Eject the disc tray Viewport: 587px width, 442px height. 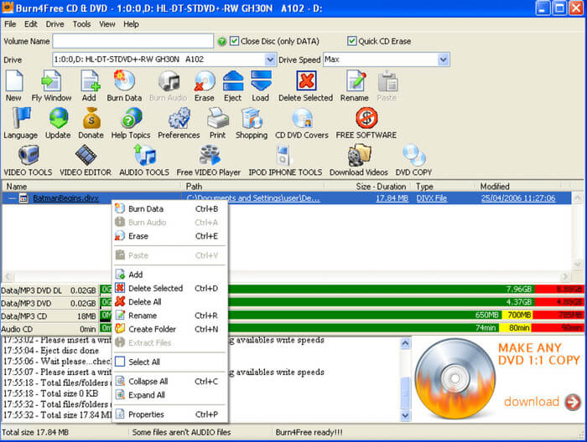tap(233, 81)
